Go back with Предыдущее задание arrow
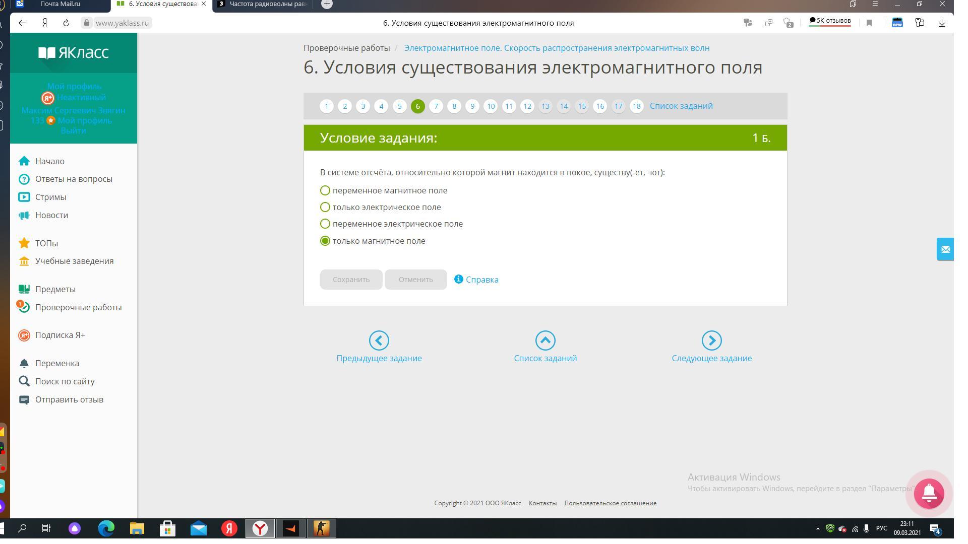 tap(379, 341)
